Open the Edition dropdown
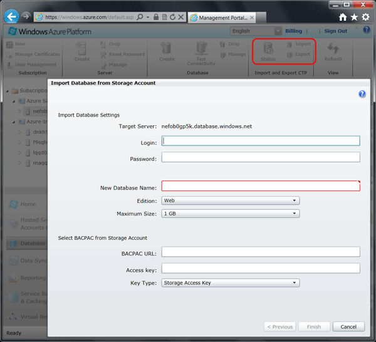Screen dimensions: 376x342 [231, 200]
